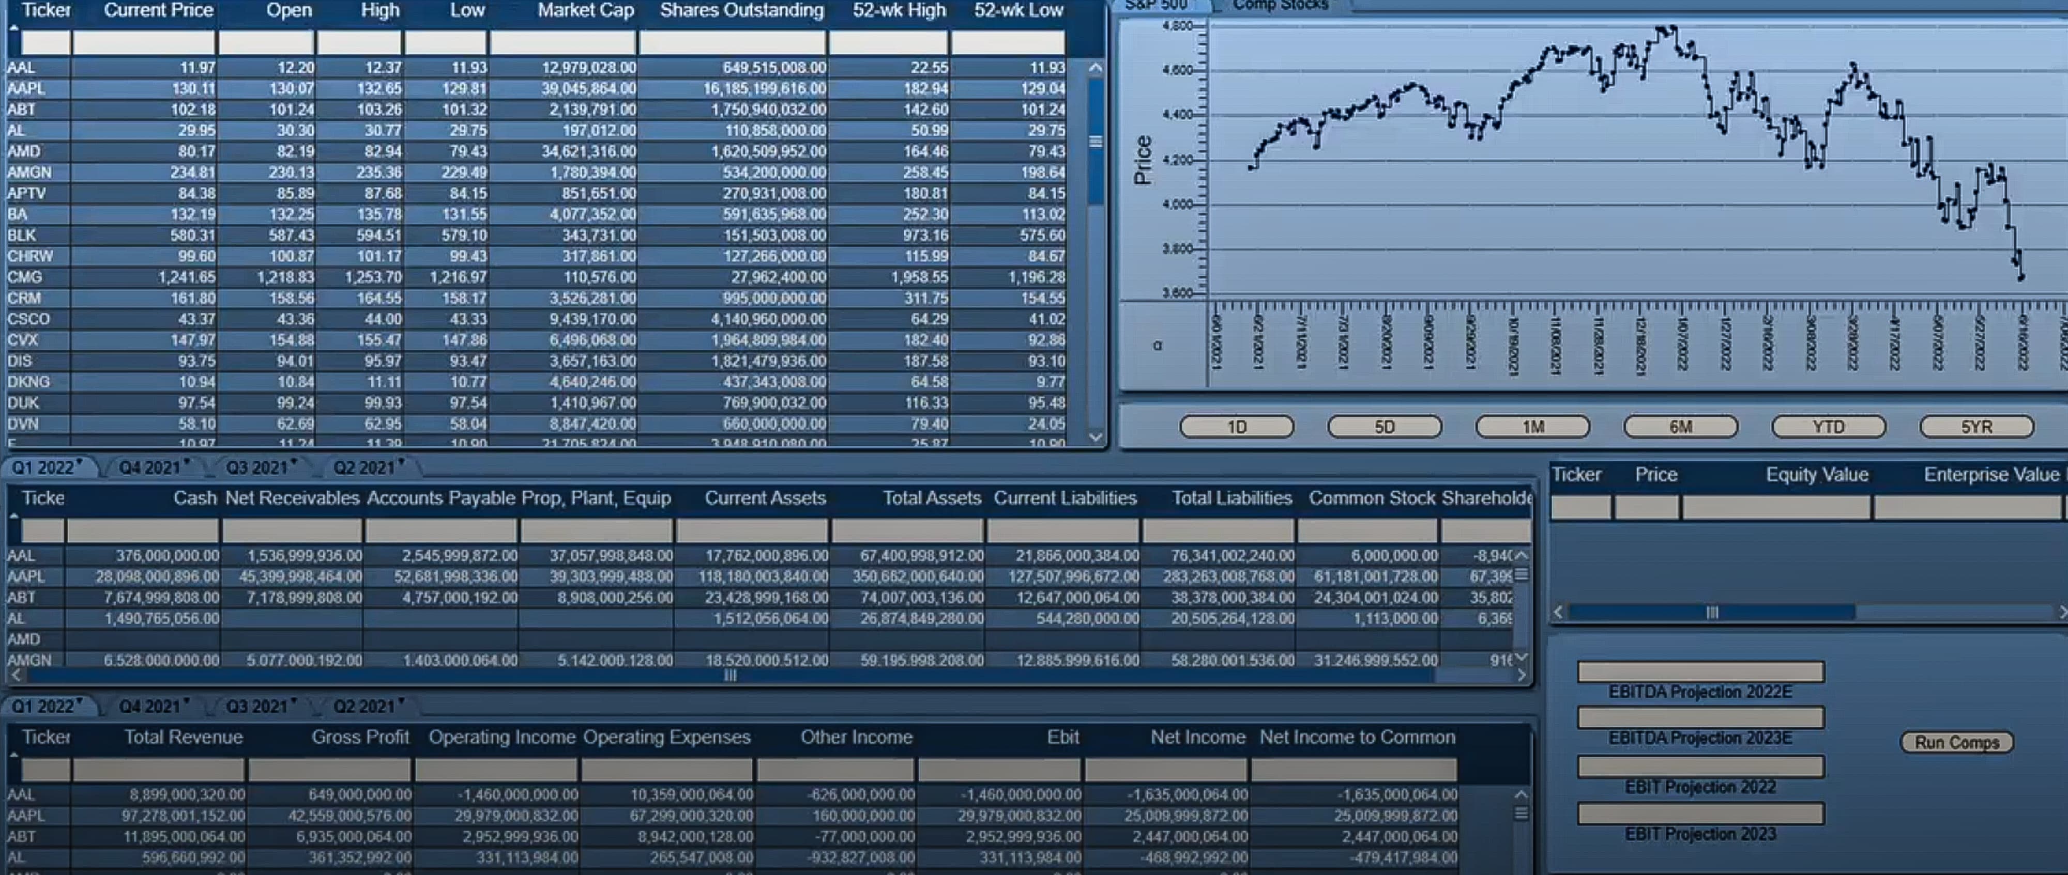Sort balance sheet by Net Receivables header
The image size is (2068, 875).
point(292,498)
